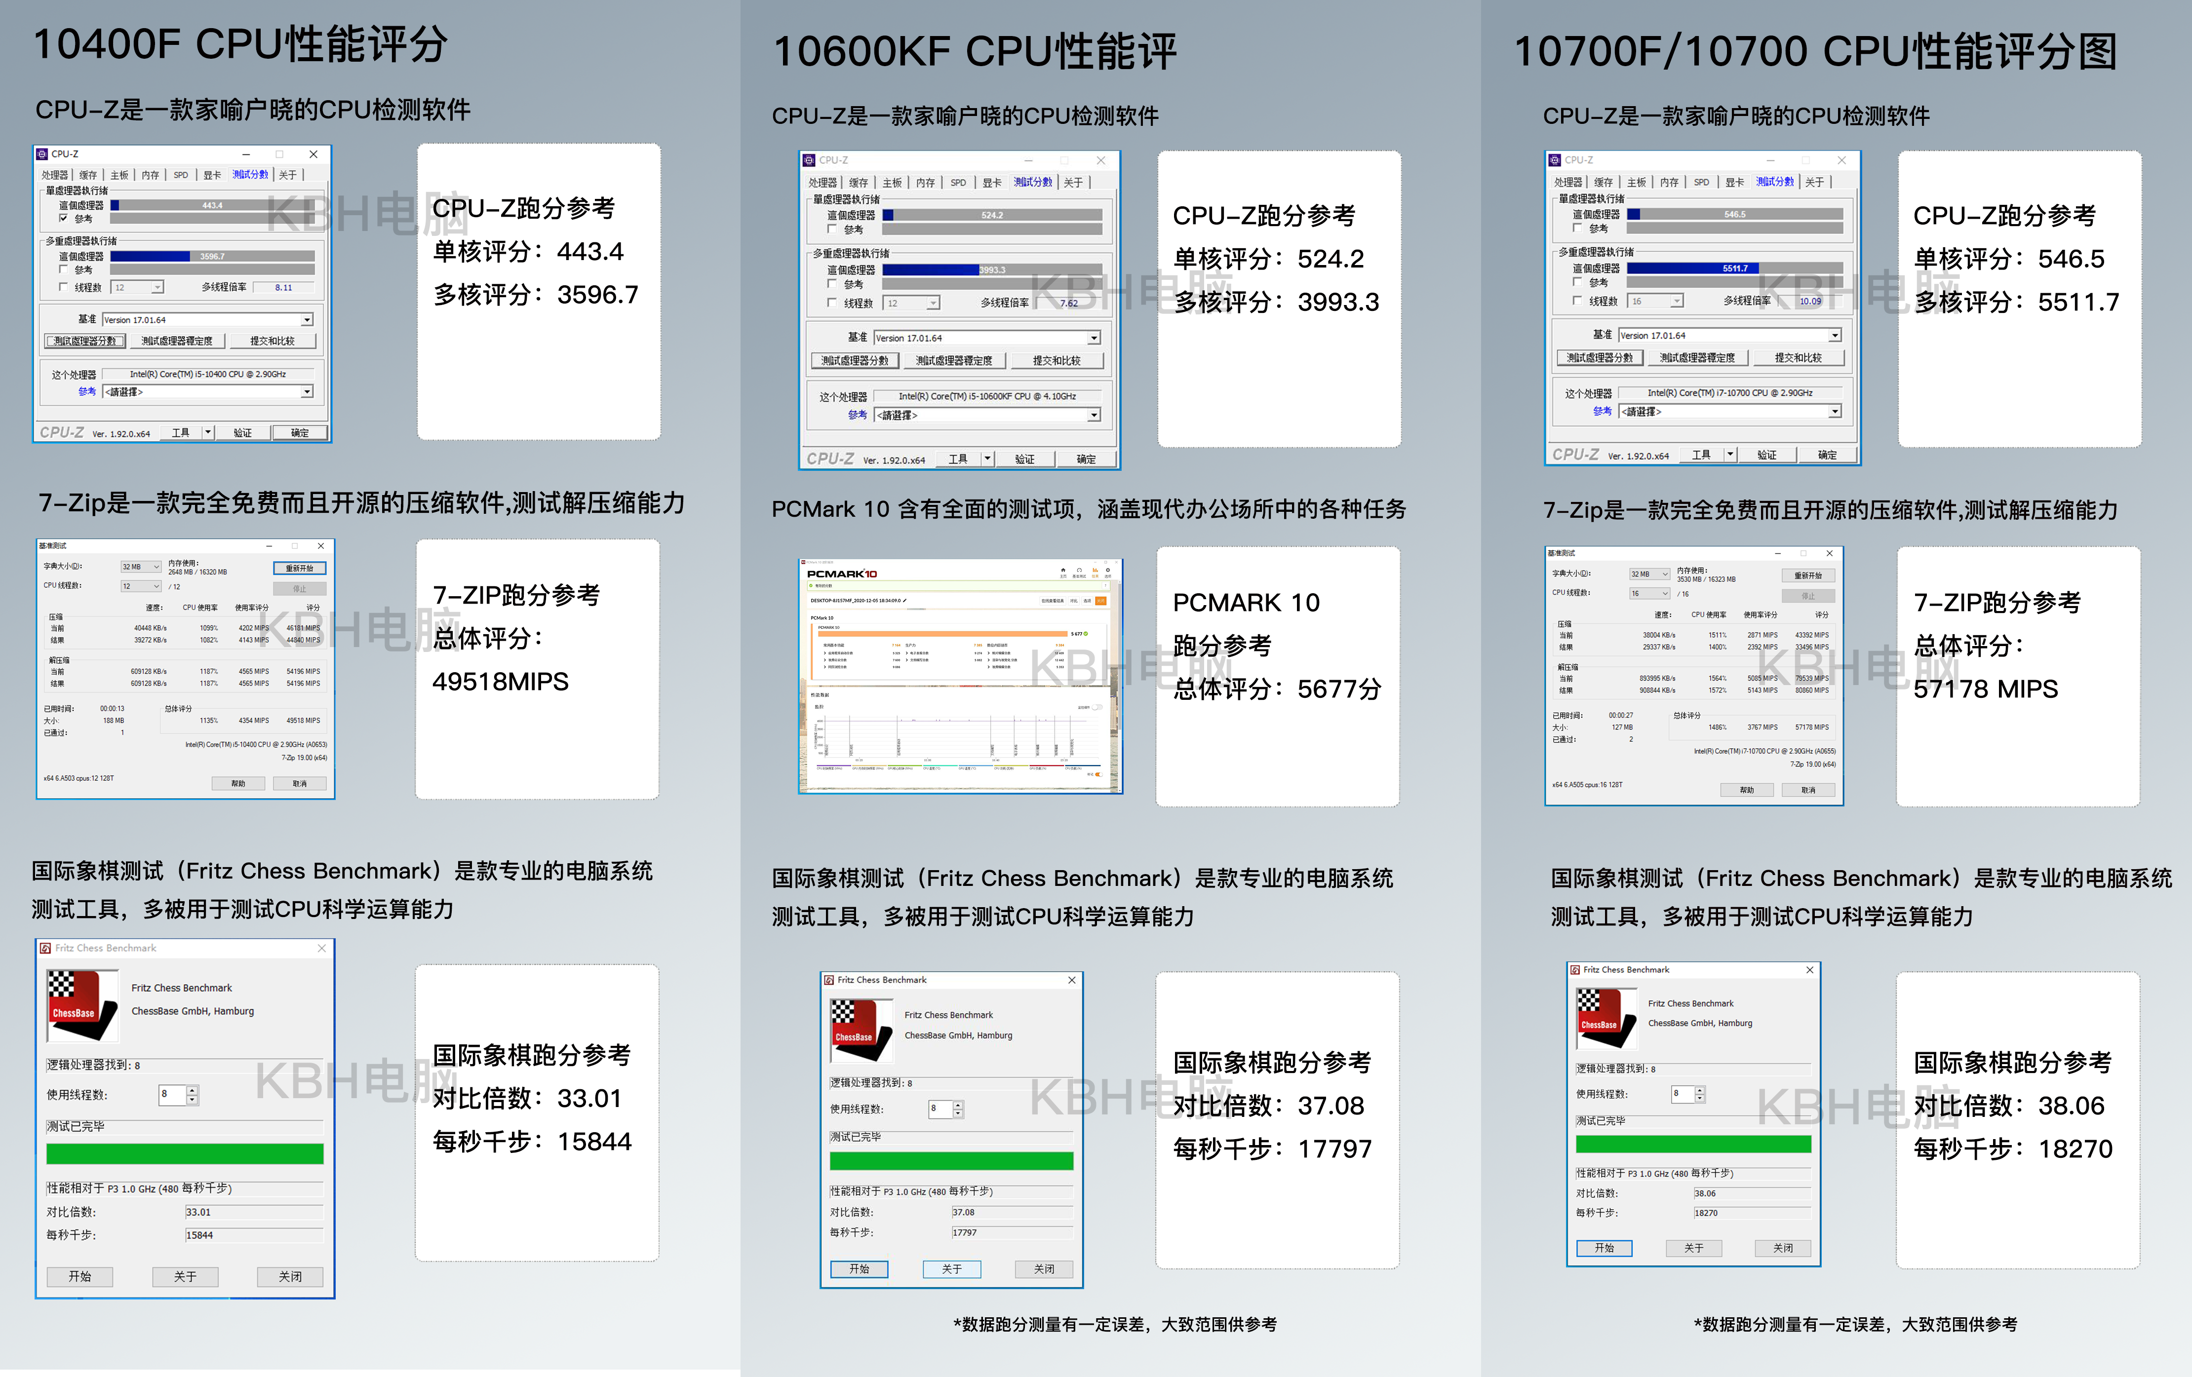Switch to 显卡 tab in 10600KF CPU-Z

[991, 182]
